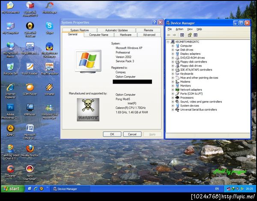Screen dimensions: 257x201
Task: Open Mozilla Firefox from desktop
Action: pyautogui.click(x=30, y=150)
